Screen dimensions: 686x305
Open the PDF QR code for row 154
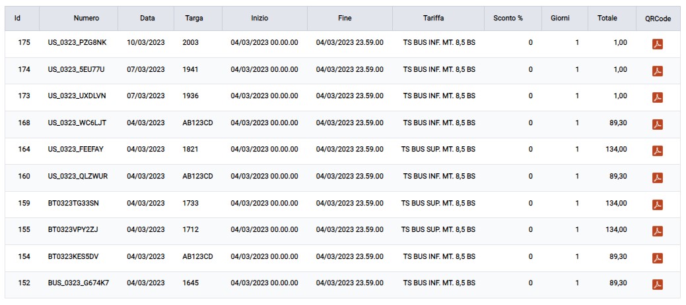657,258
